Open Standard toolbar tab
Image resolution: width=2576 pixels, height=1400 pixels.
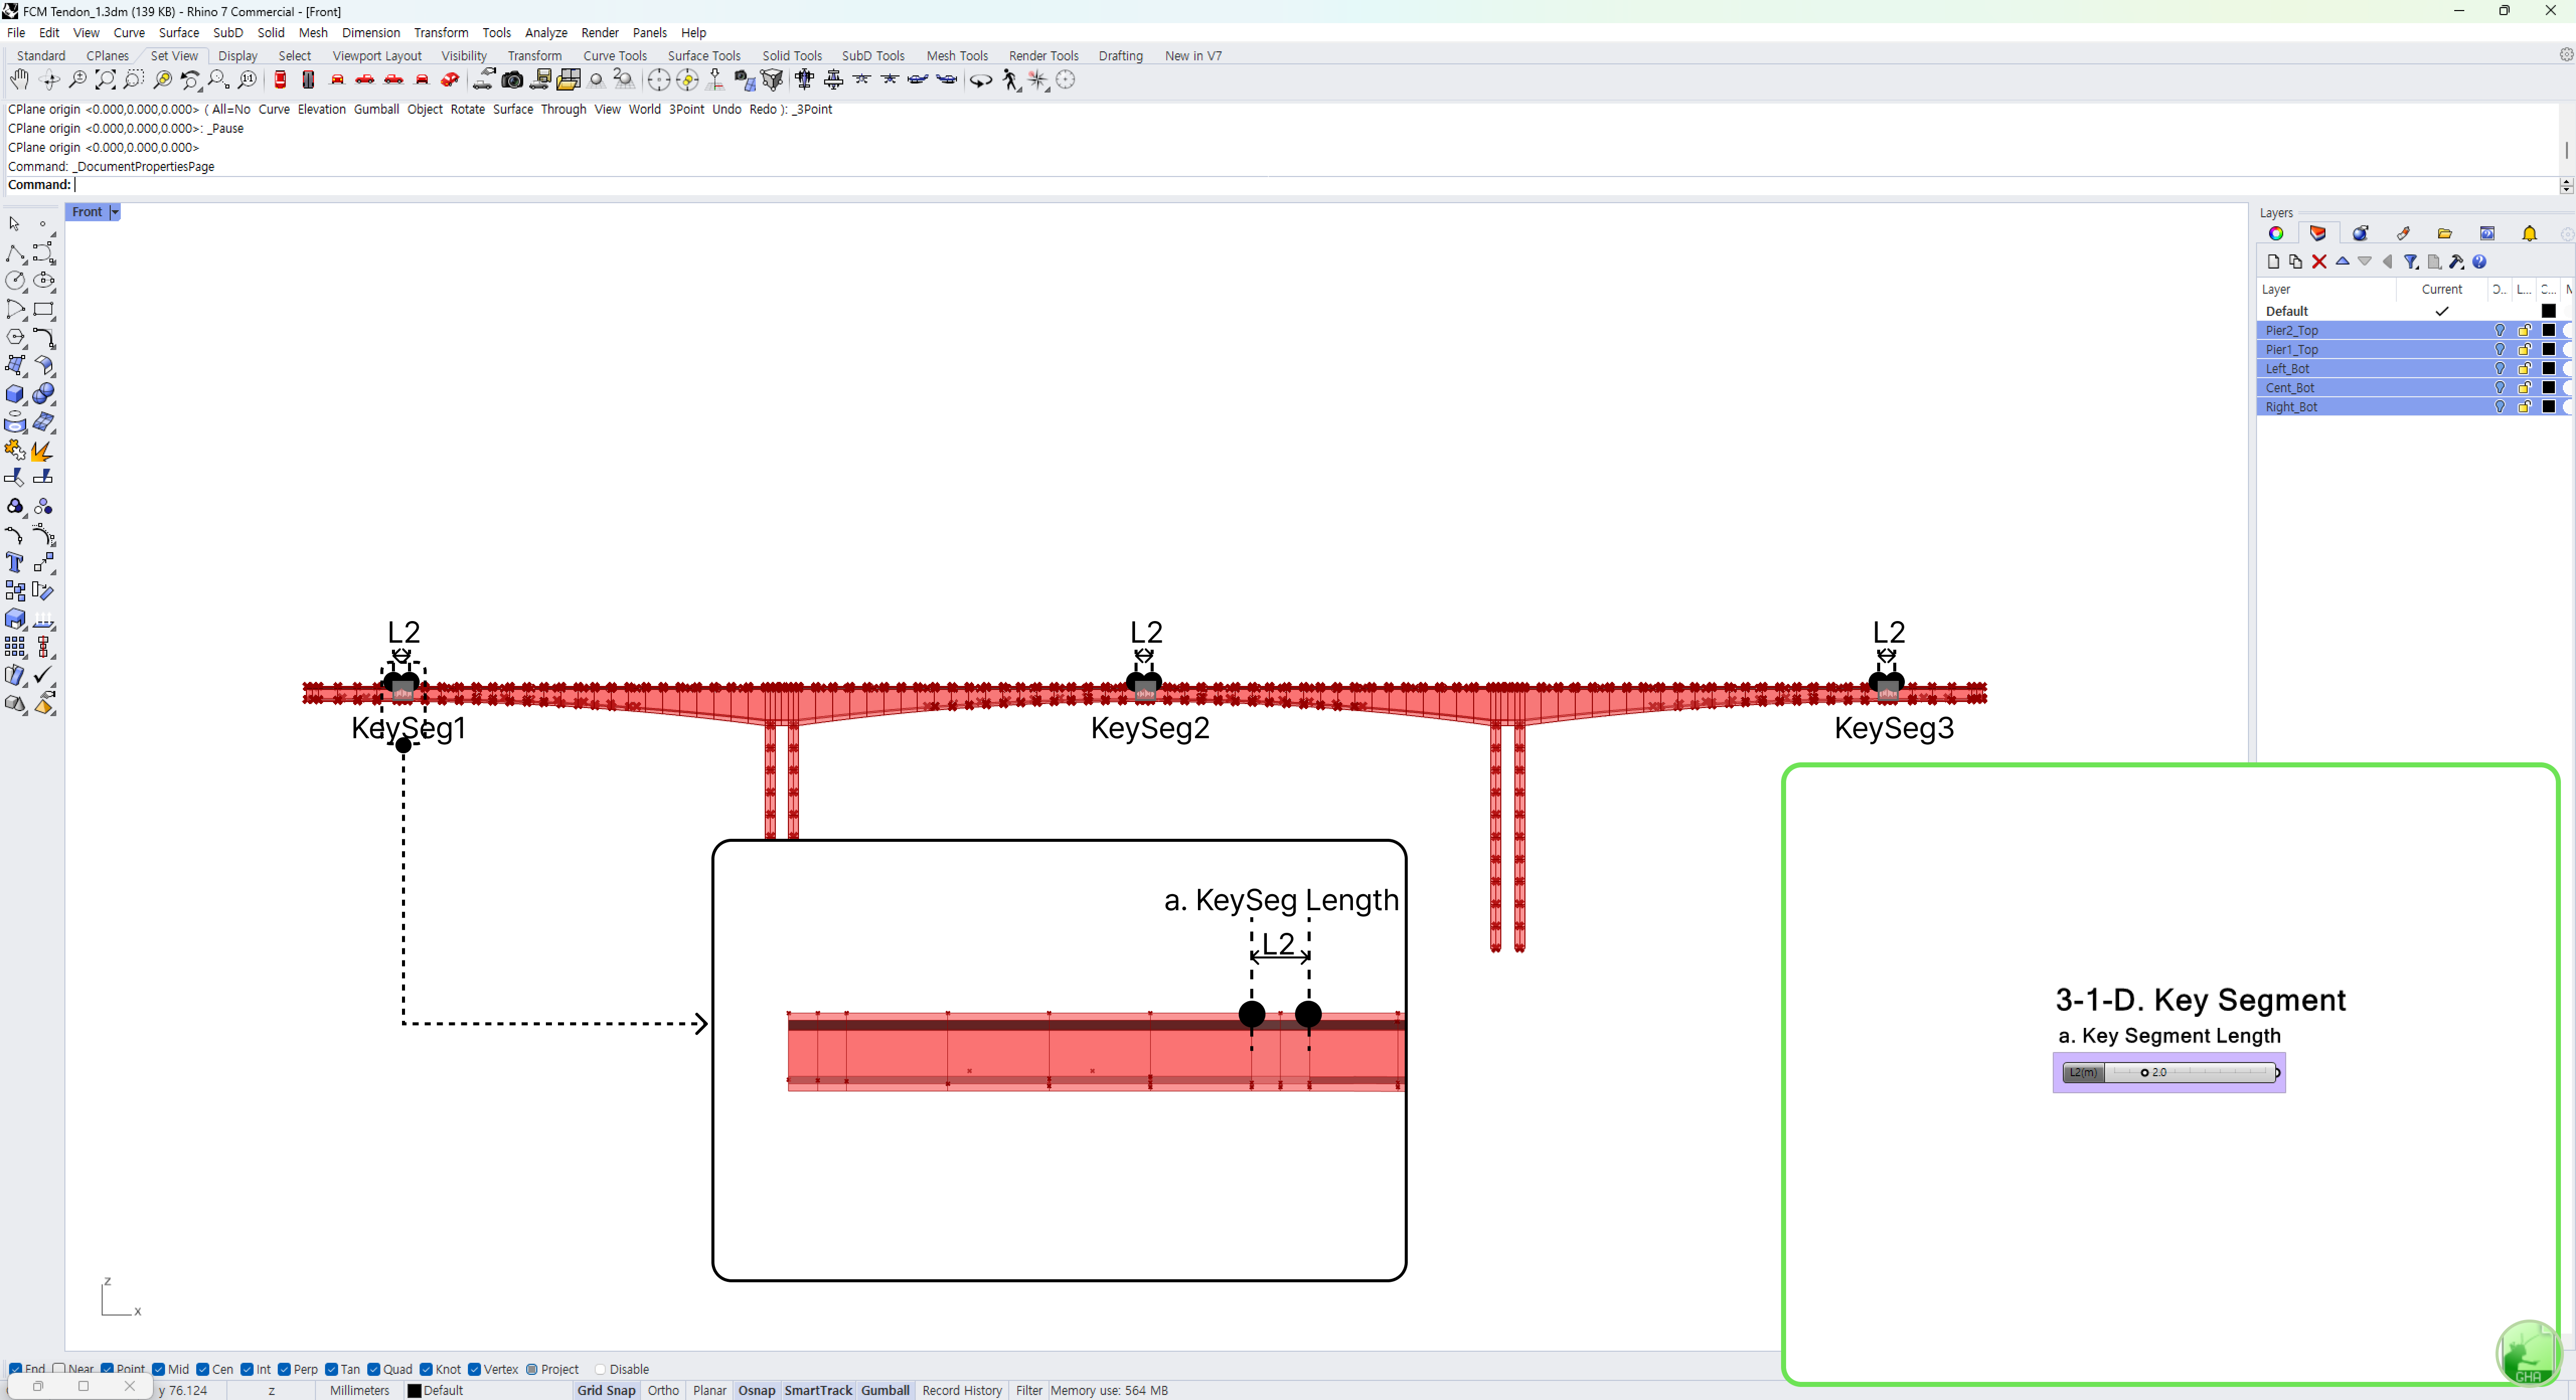(41, 56)
